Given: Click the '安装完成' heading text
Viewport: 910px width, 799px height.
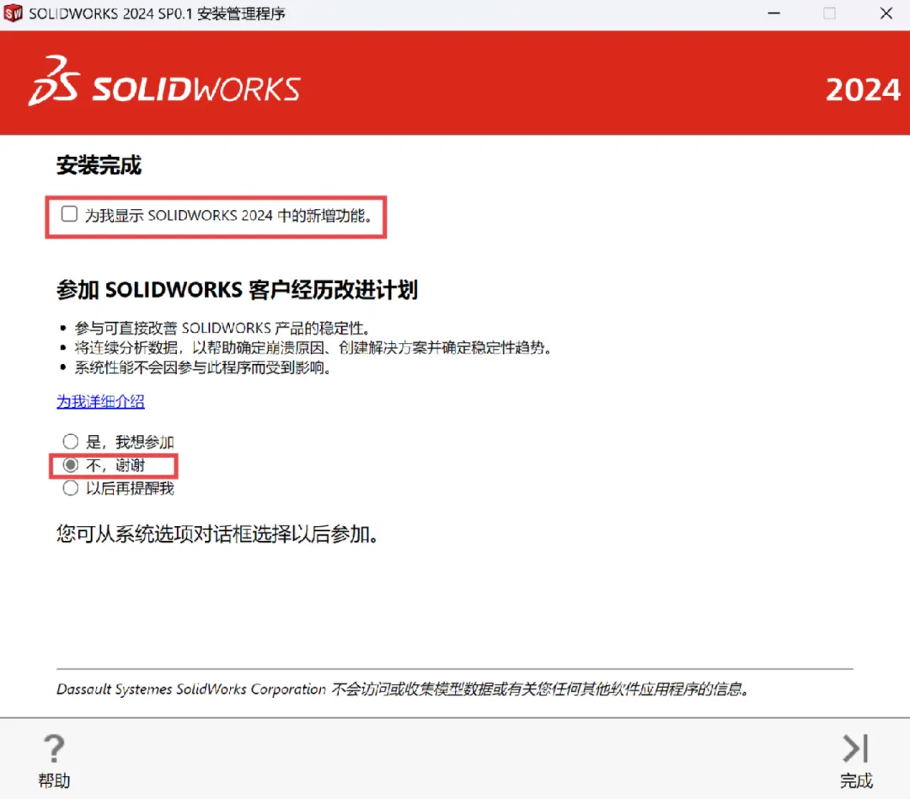Looking at the screenshot, I should coord(99,165).
